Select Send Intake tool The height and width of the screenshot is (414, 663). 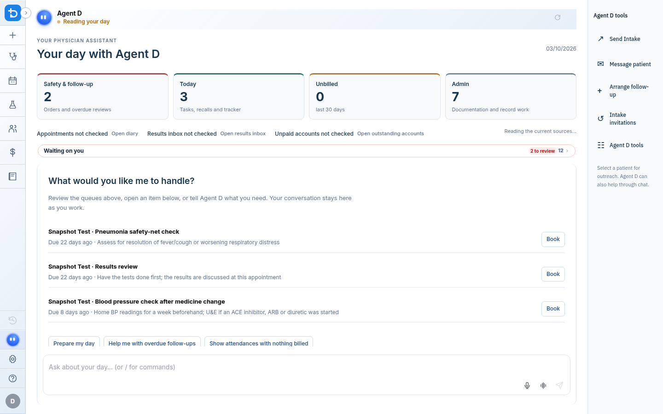click(x=625, y=39)
